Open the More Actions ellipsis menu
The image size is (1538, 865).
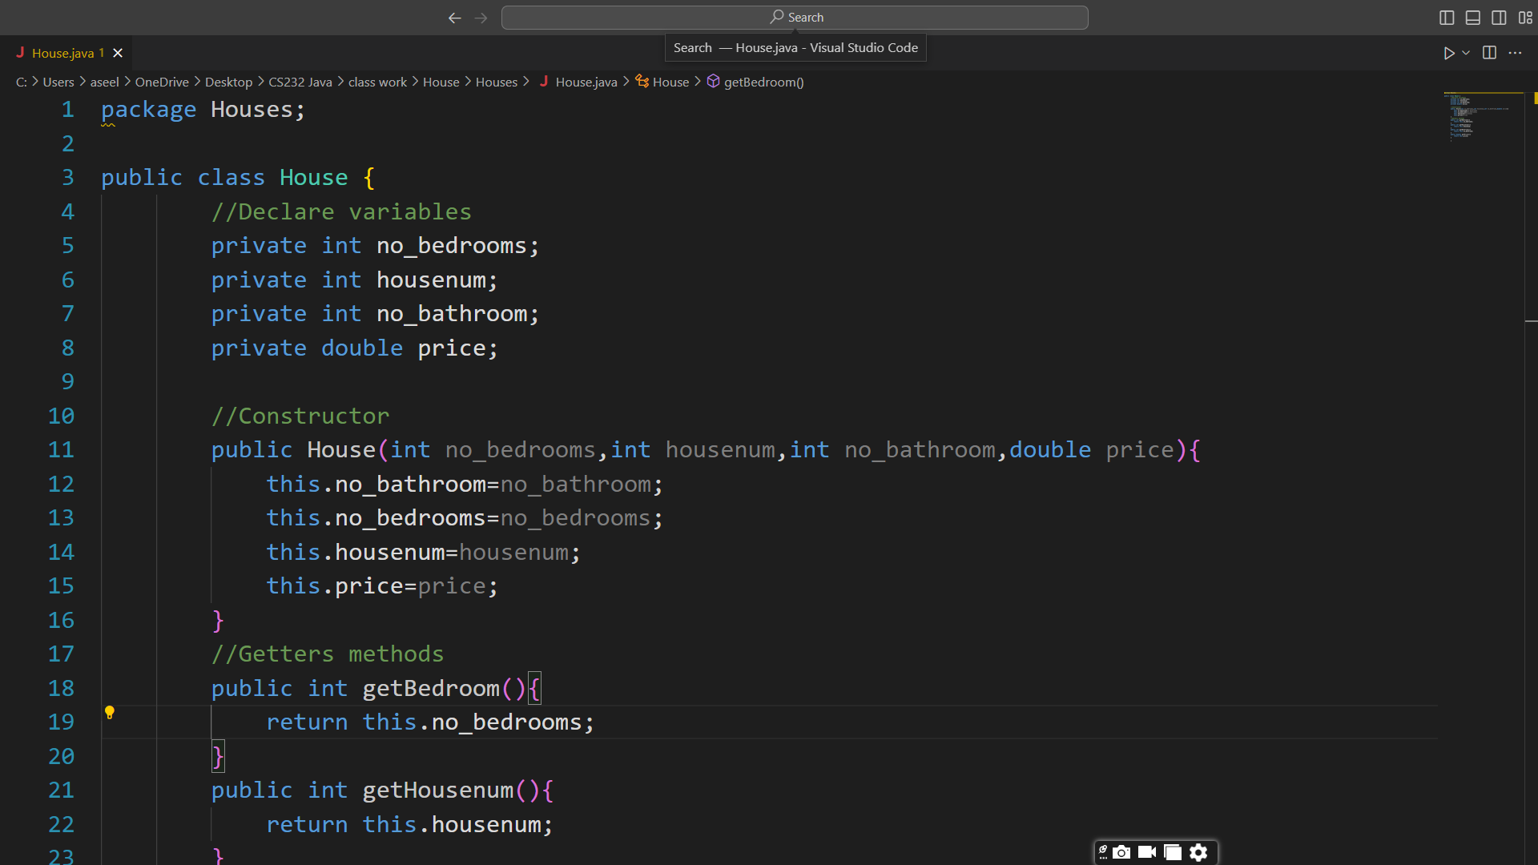(1515, 53)
